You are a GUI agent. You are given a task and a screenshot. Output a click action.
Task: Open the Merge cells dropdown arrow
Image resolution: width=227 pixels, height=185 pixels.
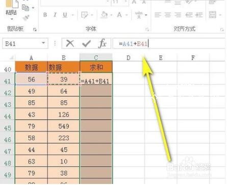[x=220, y=15]
